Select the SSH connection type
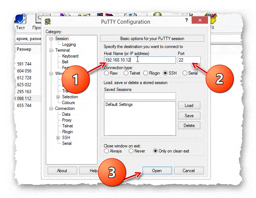 tap(165, 73)
